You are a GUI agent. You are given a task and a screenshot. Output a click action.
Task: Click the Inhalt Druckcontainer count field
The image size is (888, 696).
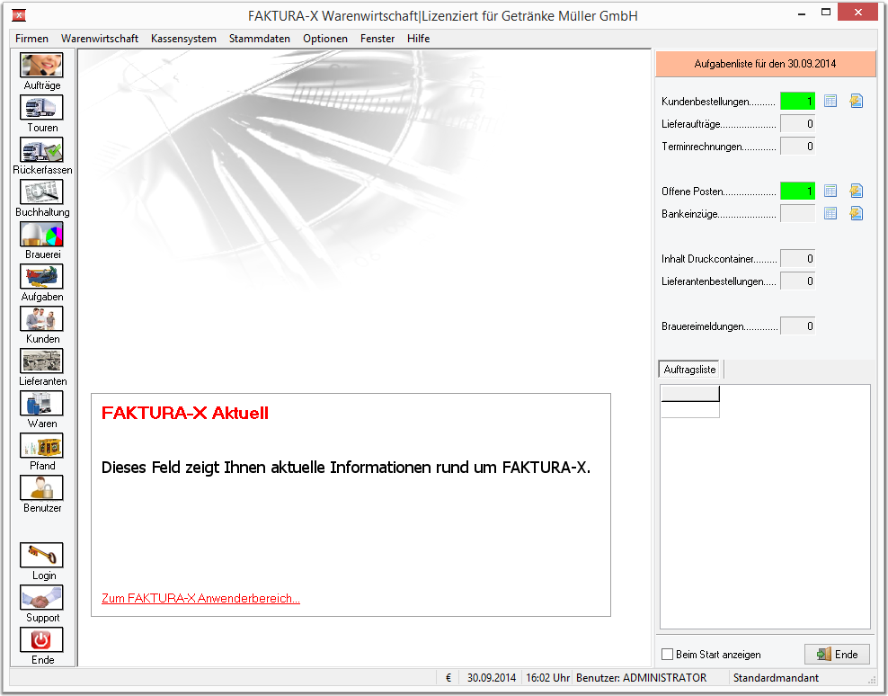coord(797,258)
